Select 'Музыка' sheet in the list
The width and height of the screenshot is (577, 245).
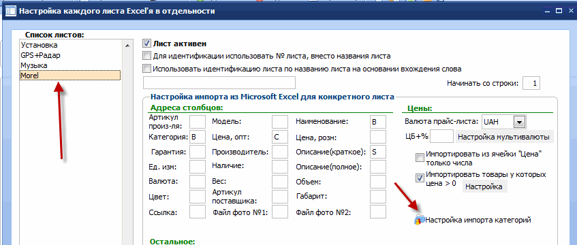71,65
